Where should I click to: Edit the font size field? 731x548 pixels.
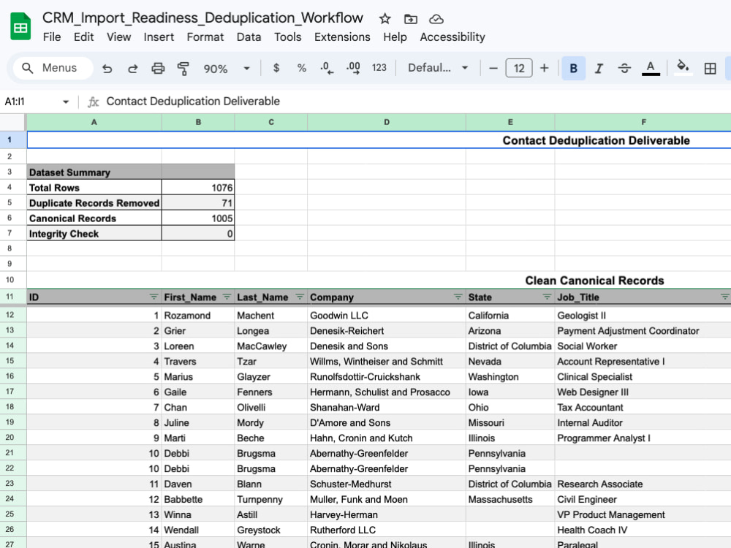[x=519, y=69]
